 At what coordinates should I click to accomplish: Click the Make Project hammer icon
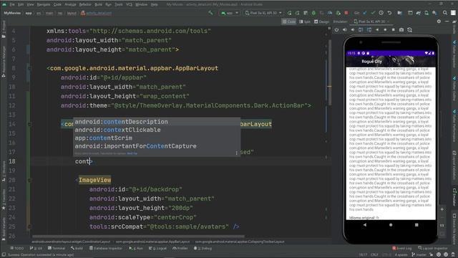click(x=210, y=13)
